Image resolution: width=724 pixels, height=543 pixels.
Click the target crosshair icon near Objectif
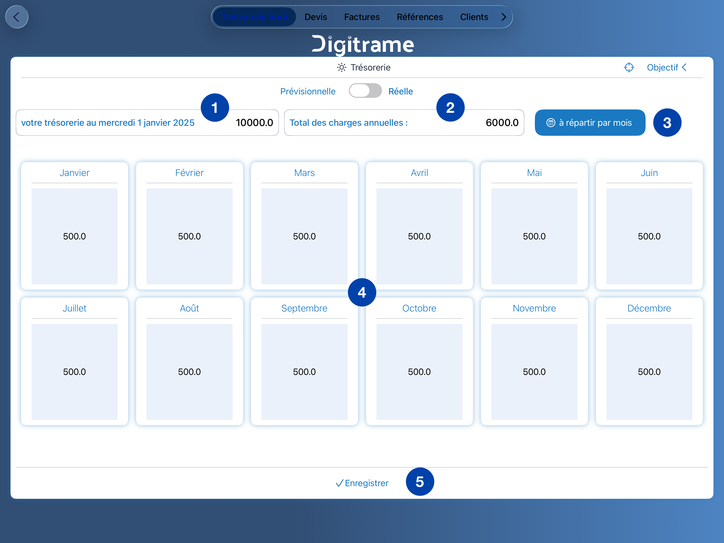tap(629, 67)
